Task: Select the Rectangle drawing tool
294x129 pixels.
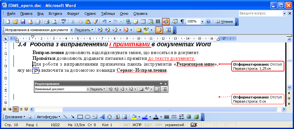Action: tap(80, 117)
